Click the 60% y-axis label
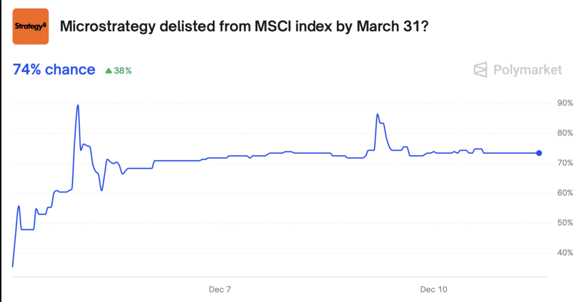The width and height of the screenshot is (584, 302). (565, 193)
